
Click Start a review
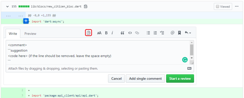pyautogui.click(x=180, y=79)
